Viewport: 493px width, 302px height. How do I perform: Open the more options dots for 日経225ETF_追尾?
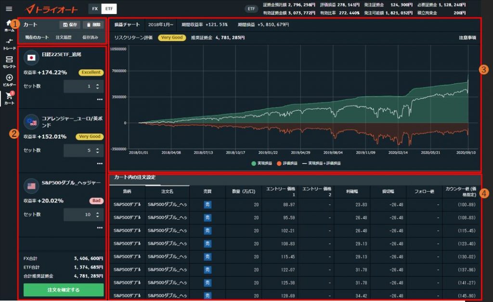[100, 99]
